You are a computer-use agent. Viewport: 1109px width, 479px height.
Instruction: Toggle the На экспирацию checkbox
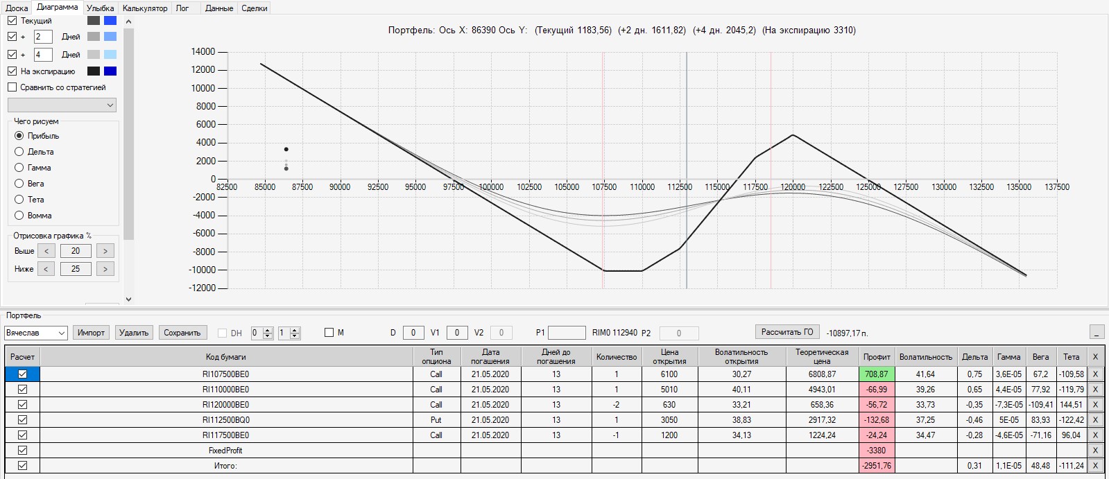coord(12,71)
